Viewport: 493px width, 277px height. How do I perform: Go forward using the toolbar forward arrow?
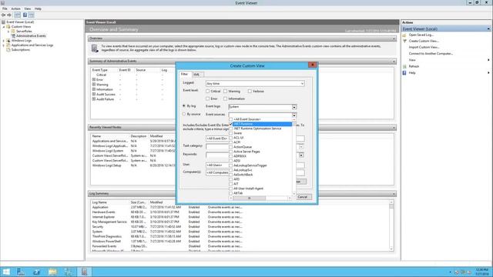tap(8, 15)
